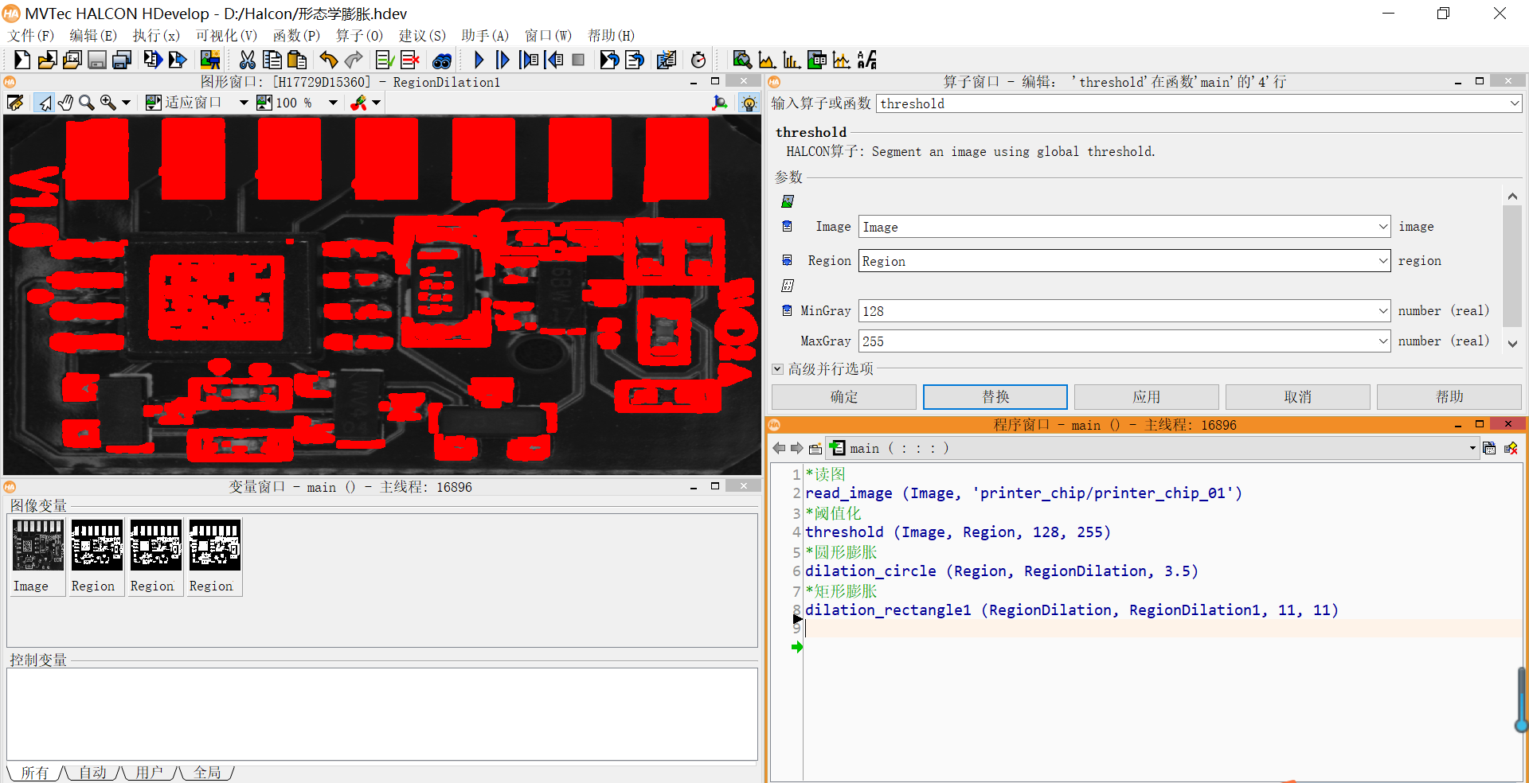Click the dilation_circle code line
This screenshot has height=783, width=1529.
pyautogui.click(x=1002, y=571)
